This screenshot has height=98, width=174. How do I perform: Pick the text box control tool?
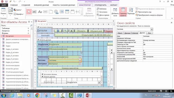tap(35, 12)
